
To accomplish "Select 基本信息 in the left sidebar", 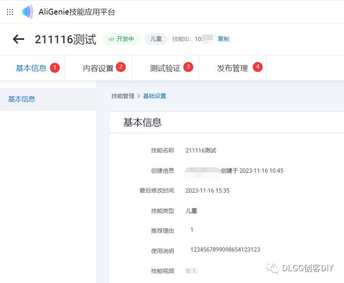I will click(x=48, y=99).
